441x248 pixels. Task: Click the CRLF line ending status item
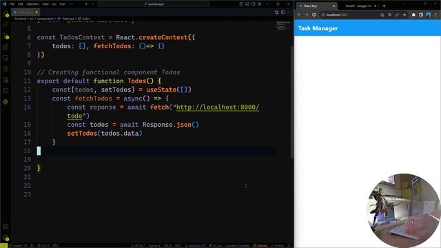click(178, 245)
